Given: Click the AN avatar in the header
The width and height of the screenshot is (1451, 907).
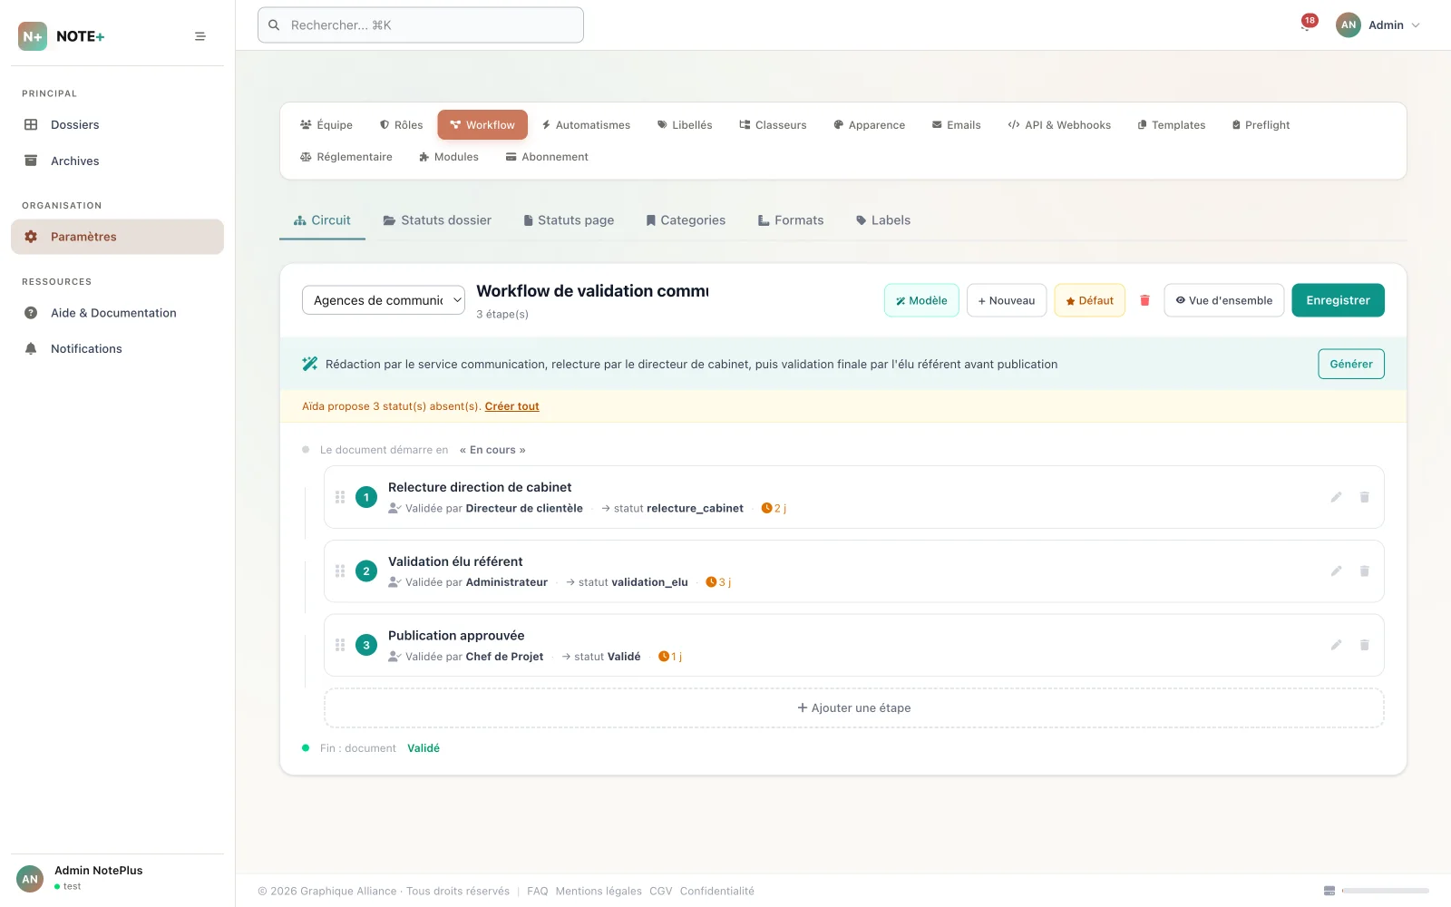Looking at the screenshot, I should click(1349, 25).
